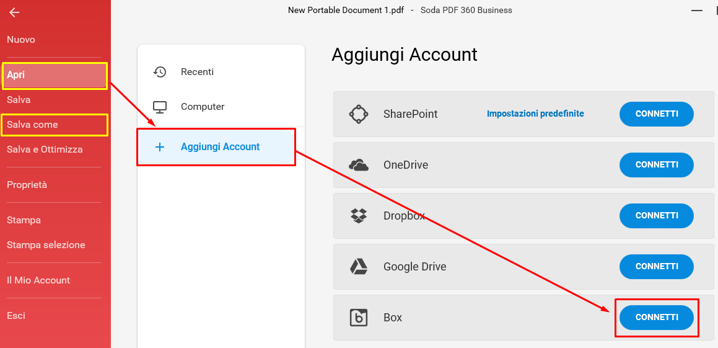Click Esci to exit

(16, 316)
